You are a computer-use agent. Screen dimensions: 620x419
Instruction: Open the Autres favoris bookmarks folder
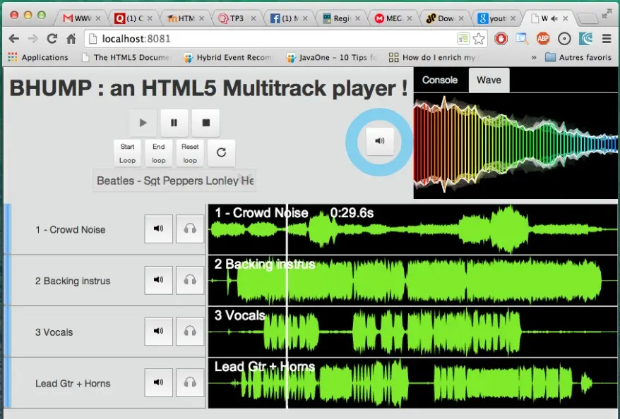pos(578,58)
